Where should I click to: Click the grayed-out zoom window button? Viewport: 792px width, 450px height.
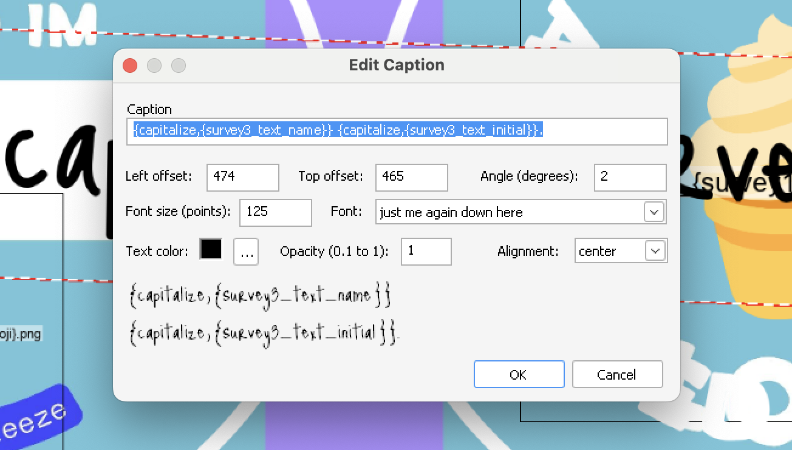coord(178,65)
